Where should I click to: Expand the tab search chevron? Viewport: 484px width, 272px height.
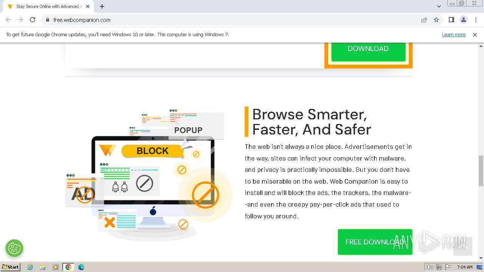click(439, 6)
